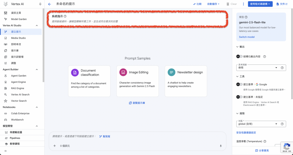Open Colab Enterprise in sidebar

21,113
